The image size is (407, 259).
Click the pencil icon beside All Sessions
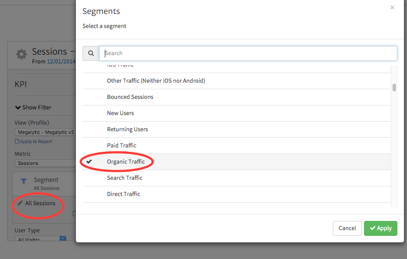(x=20, y=203)
